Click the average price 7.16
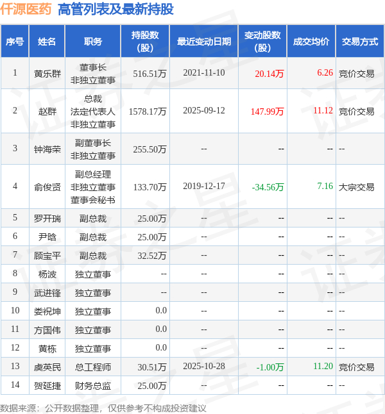This screenshot has height=414, width=385. click(325, 186)
